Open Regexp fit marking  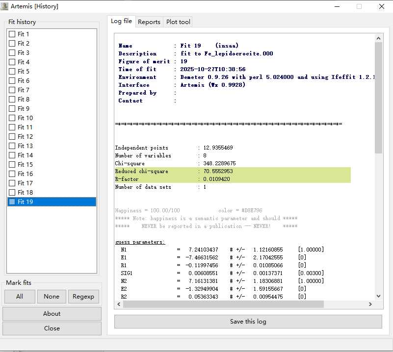tap(83, 296)
